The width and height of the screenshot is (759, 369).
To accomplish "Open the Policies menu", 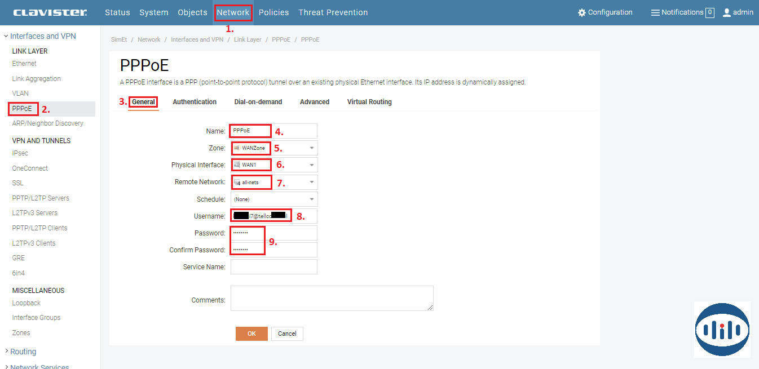I will point(273,12).
